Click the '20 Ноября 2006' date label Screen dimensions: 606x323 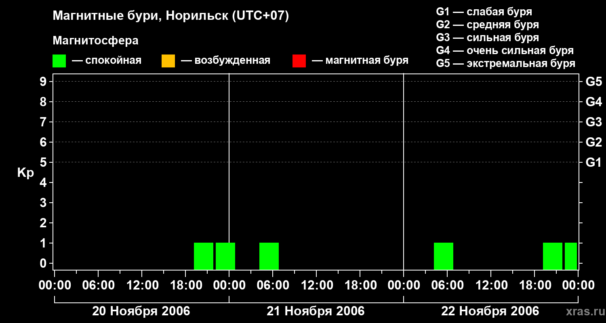coord(141,311)
